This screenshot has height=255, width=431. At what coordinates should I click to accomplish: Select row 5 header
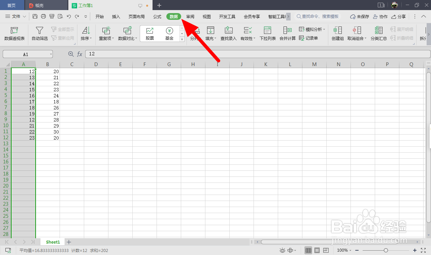coord(5,95)
